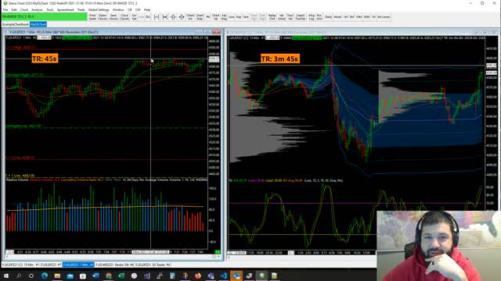Click the vertical scale adjust toolbar icon
This screenshot has width=501, height=281.
[x=173, y=17]
